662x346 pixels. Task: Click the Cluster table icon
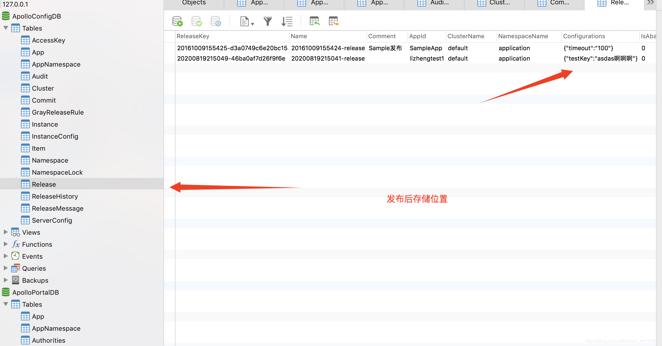[25, 88]
